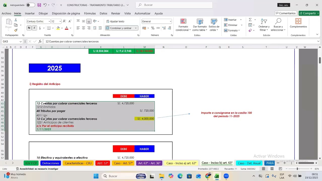Toggle align text left
The image size is (322, 181).
(x=78, y=28)
